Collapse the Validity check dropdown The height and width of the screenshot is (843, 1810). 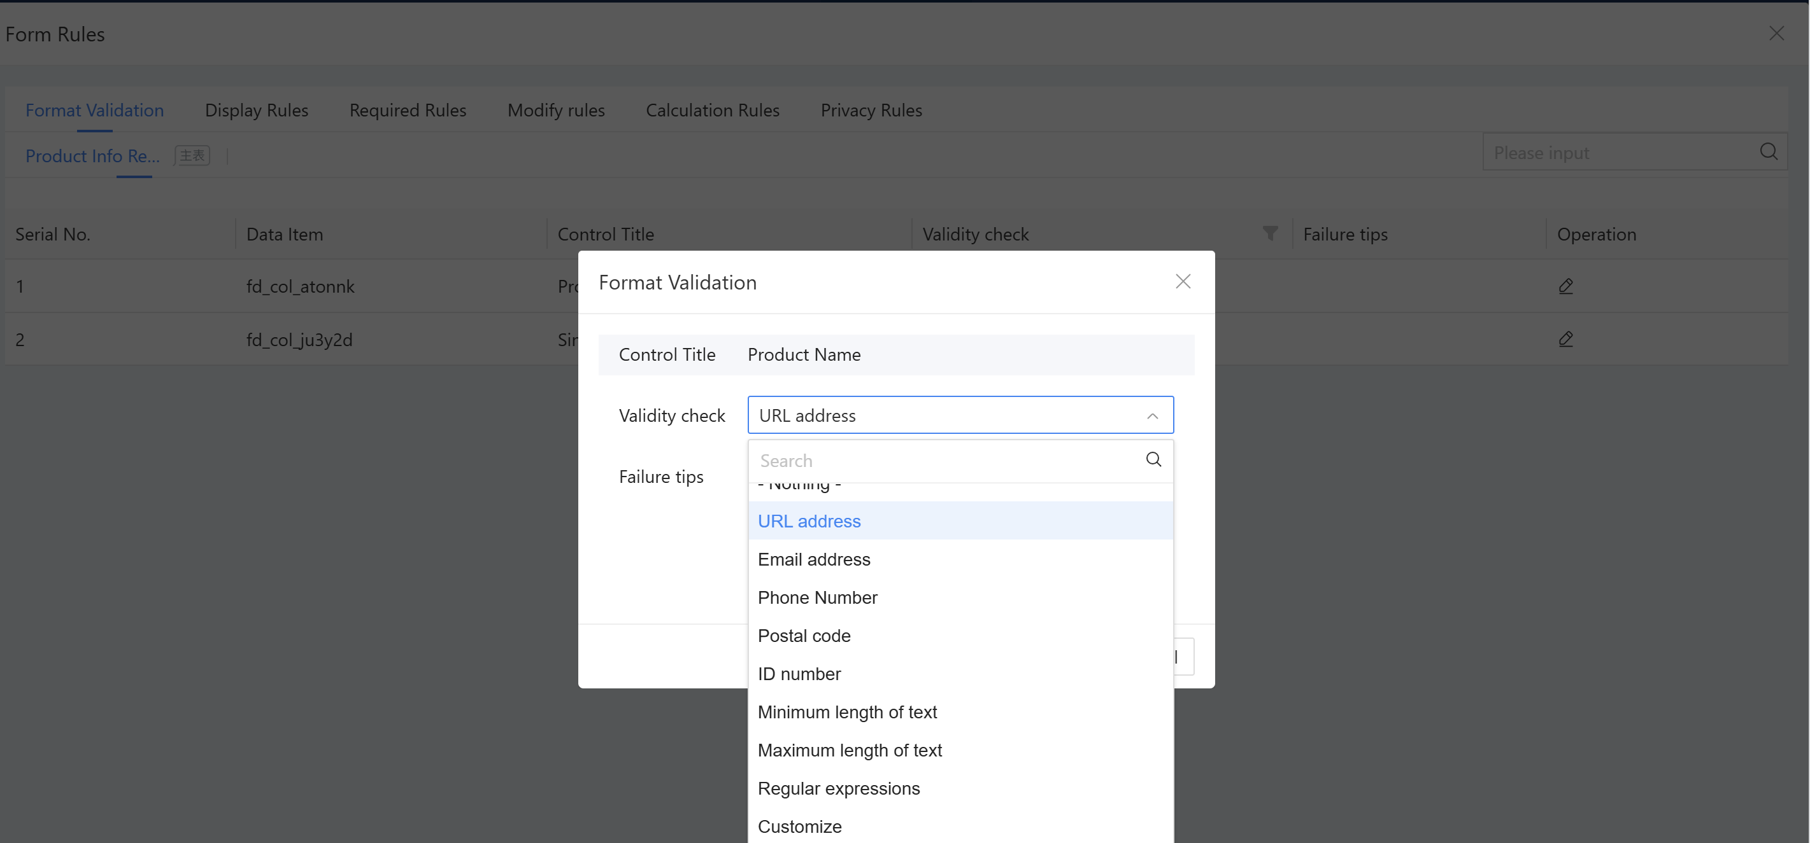click(1152, 415)
